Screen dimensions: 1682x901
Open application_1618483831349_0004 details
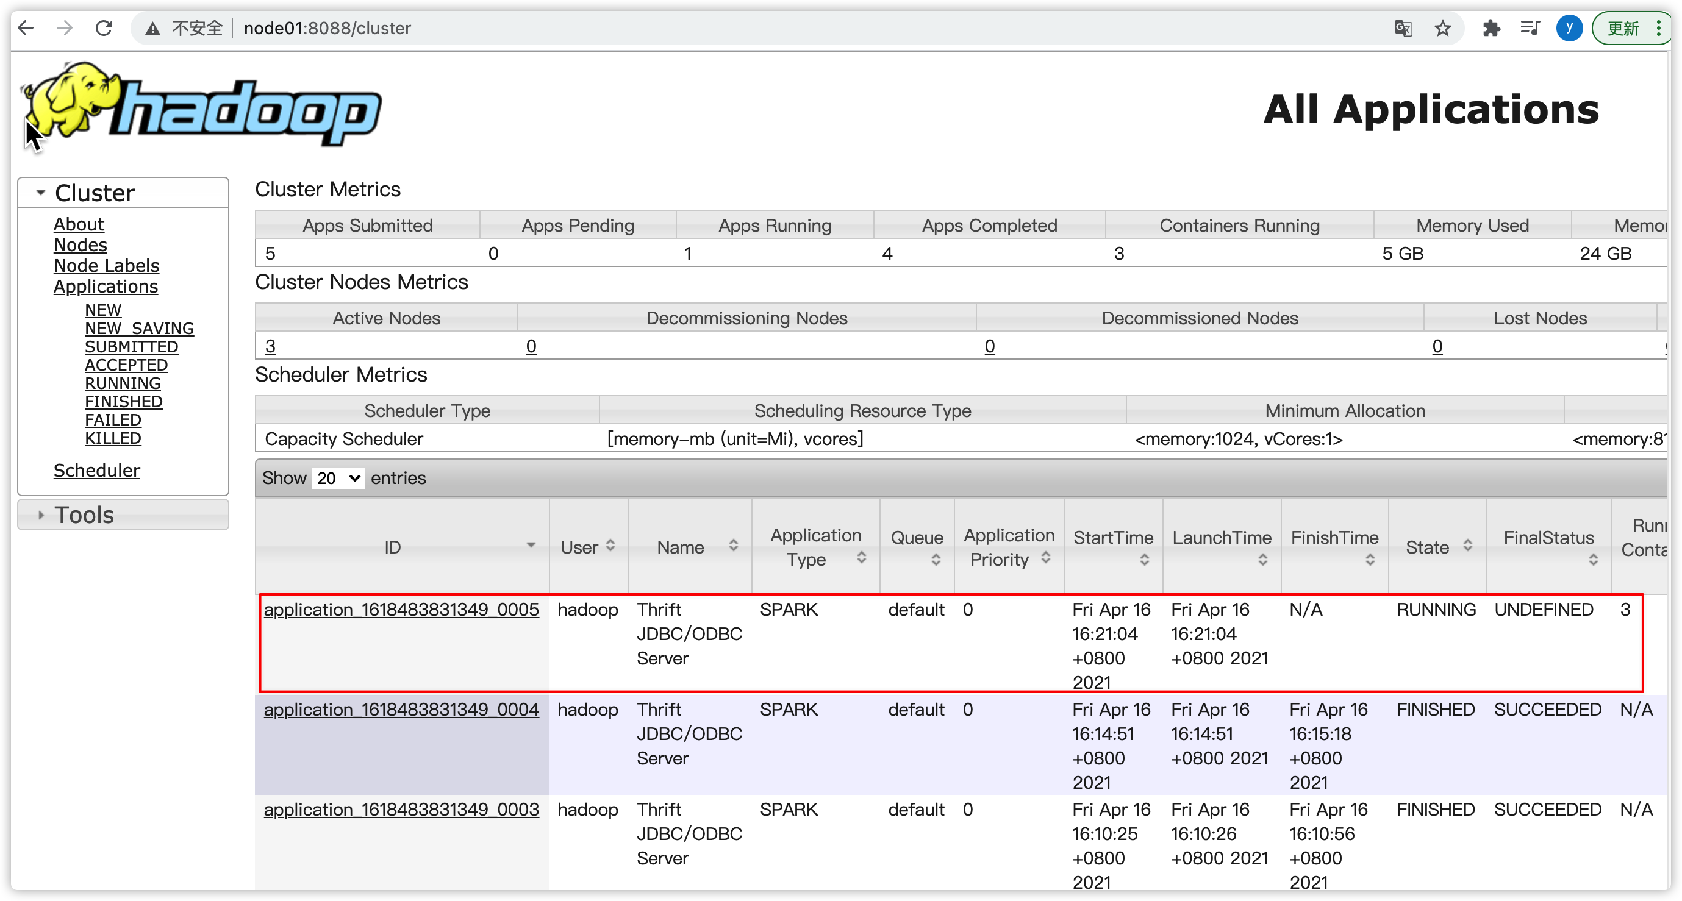pyautogui.click(x=401, y=709)
